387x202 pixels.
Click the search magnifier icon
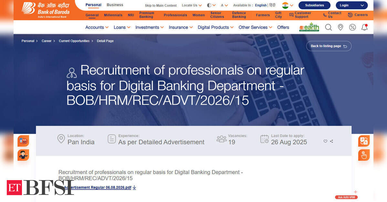328,27
